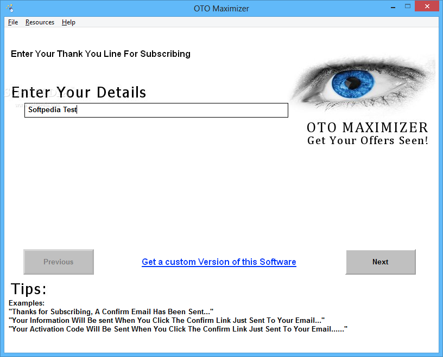Click the grayed-out Previous button
The height and width of the screenshot is (357, 443).
click(59, 262)
